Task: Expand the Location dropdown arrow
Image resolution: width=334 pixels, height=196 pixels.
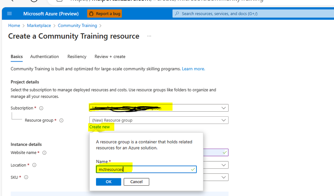Action: coord(224,165)
